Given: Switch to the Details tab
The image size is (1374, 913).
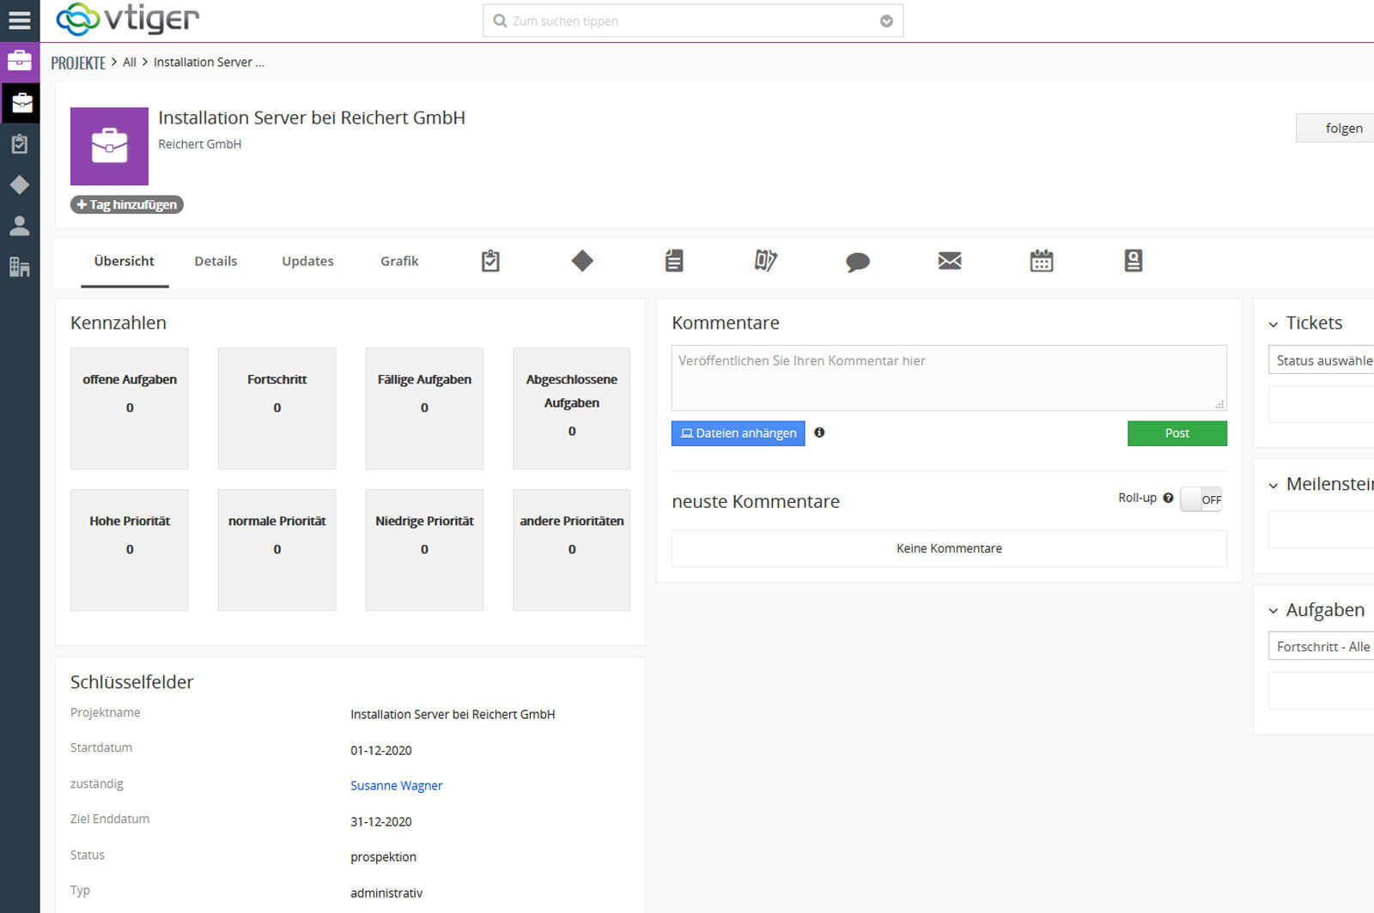Looking at the screenshot, I should click(216, 261).
